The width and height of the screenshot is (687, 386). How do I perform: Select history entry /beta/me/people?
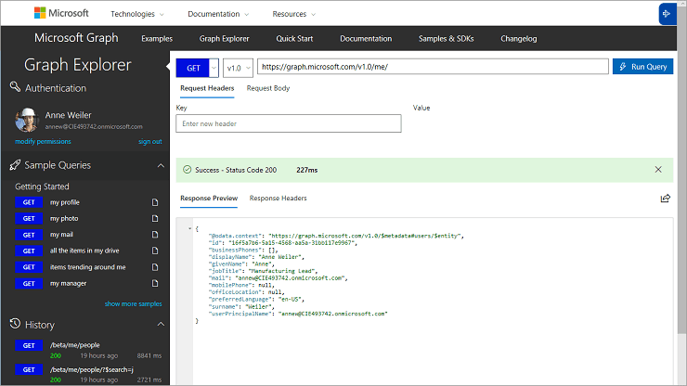(75, 345)
